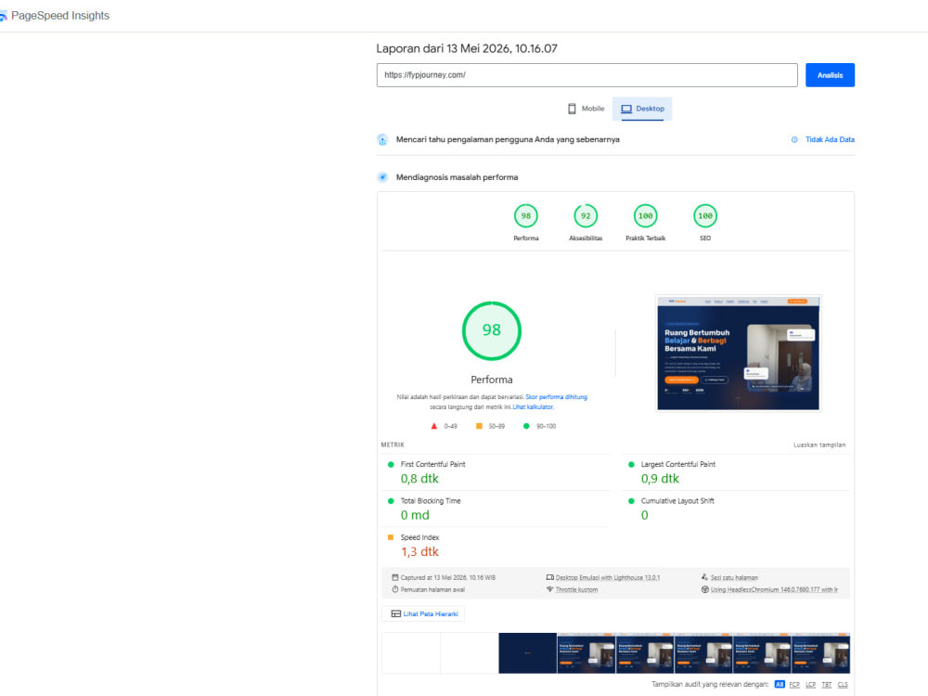Click the calendar icon by Captured at
Image resolution: width=928 pixels, height=696 pixels.
tap(394, 577)
